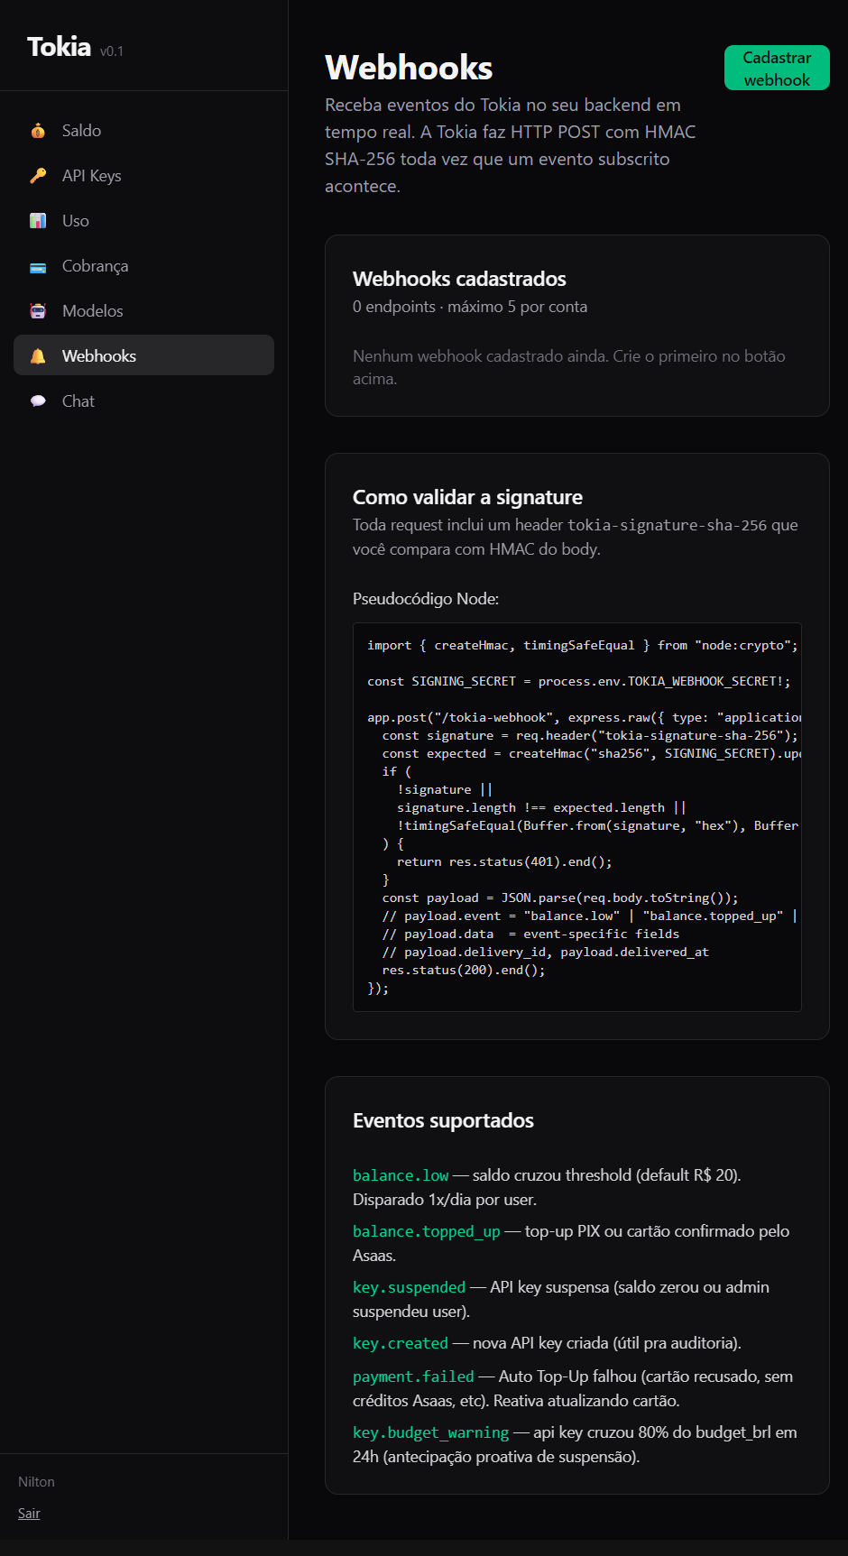Click the bell icon beside Webhooks
Screen dimensions: 848x1556
(x=38, y=356)
